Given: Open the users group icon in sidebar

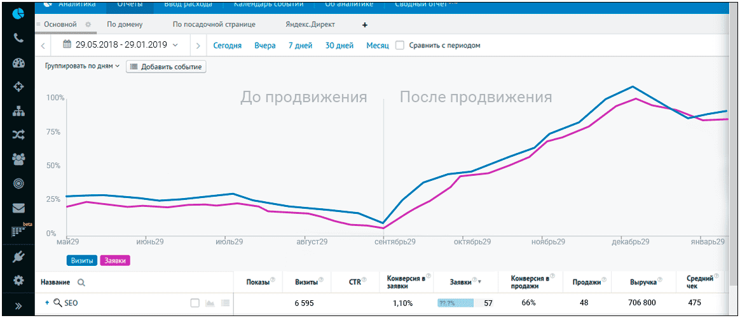Looking at the screenshot, I should click(18, 160).
